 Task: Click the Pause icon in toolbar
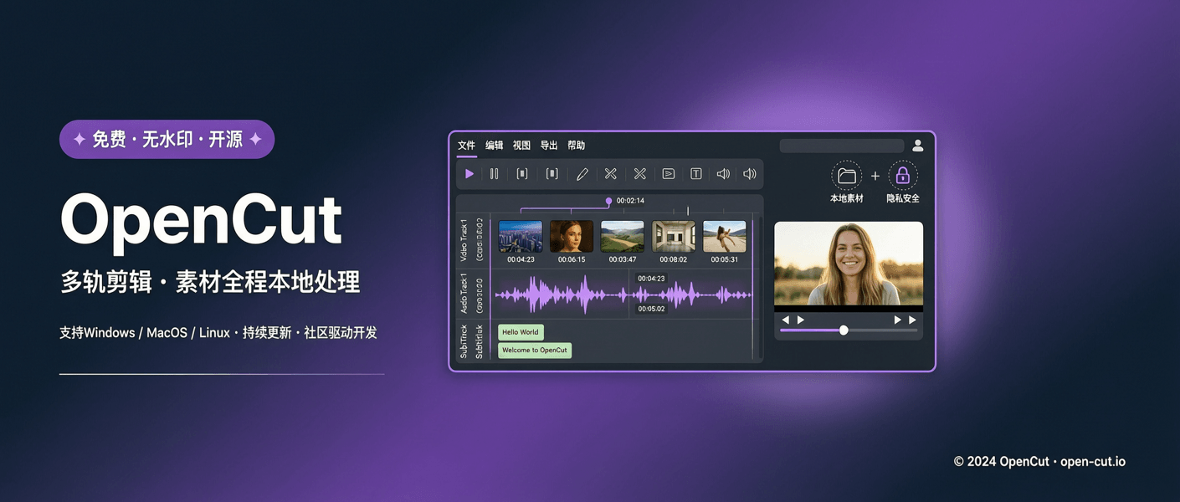495,174
